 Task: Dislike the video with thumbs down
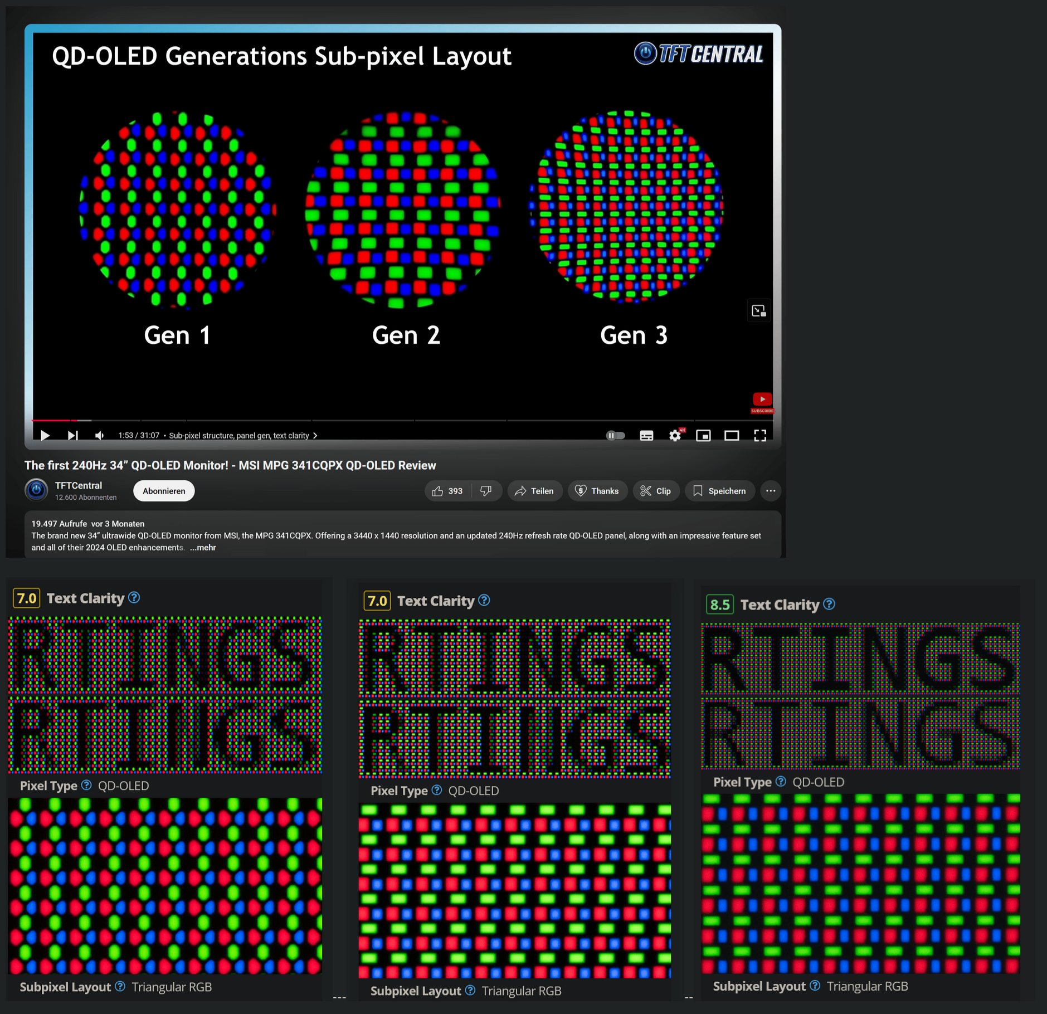tap(485, 491)
